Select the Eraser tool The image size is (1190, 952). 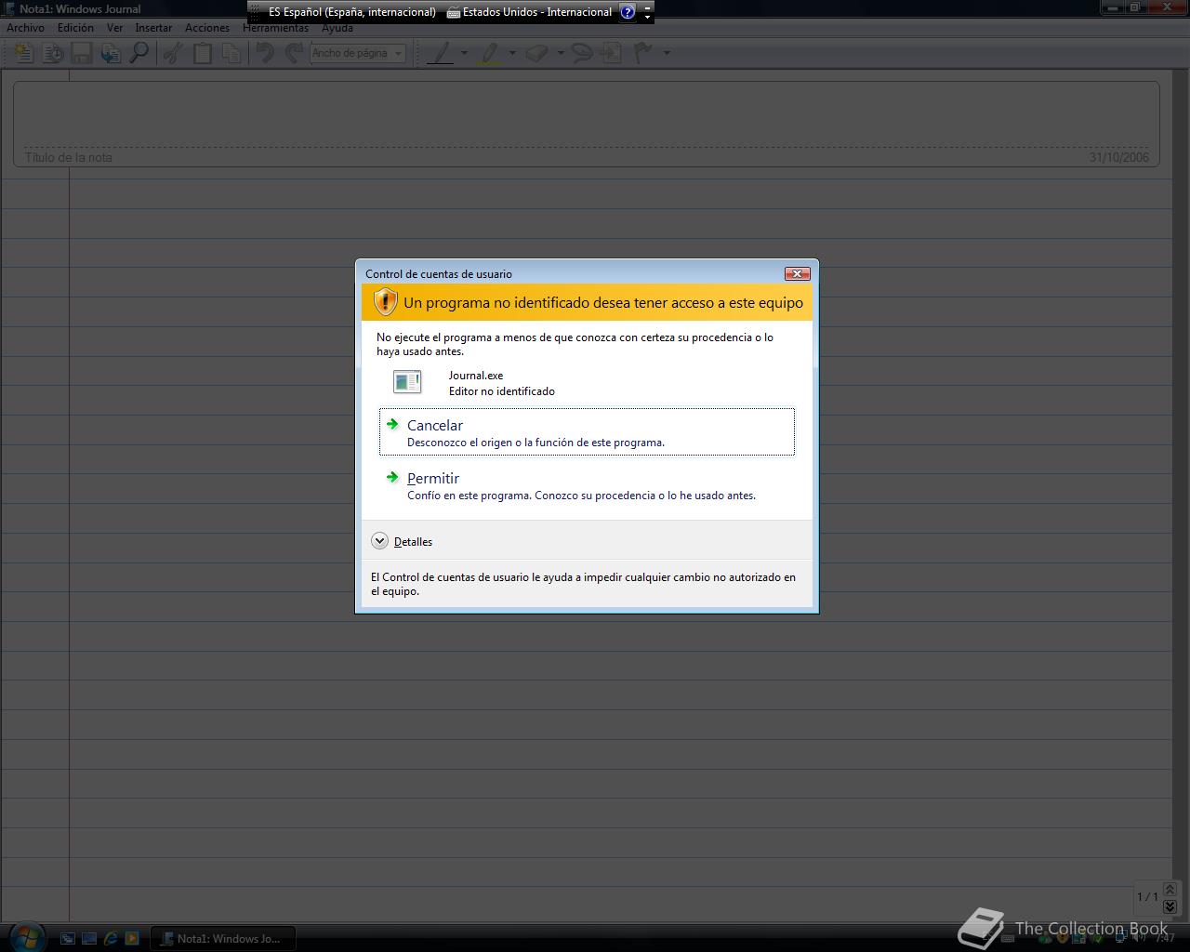(537, 53)
